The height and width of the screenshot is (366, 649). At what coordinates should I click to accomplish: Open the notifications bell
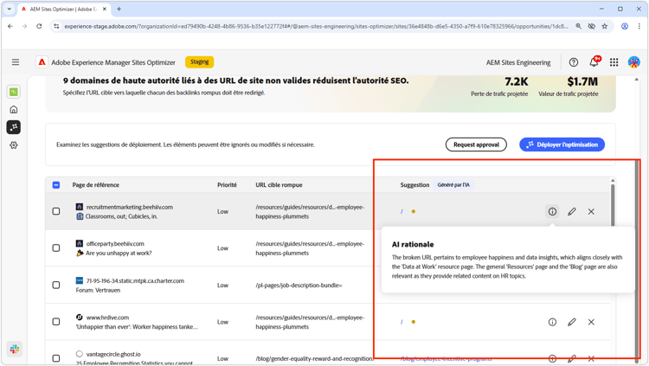(x=594, y=62)
